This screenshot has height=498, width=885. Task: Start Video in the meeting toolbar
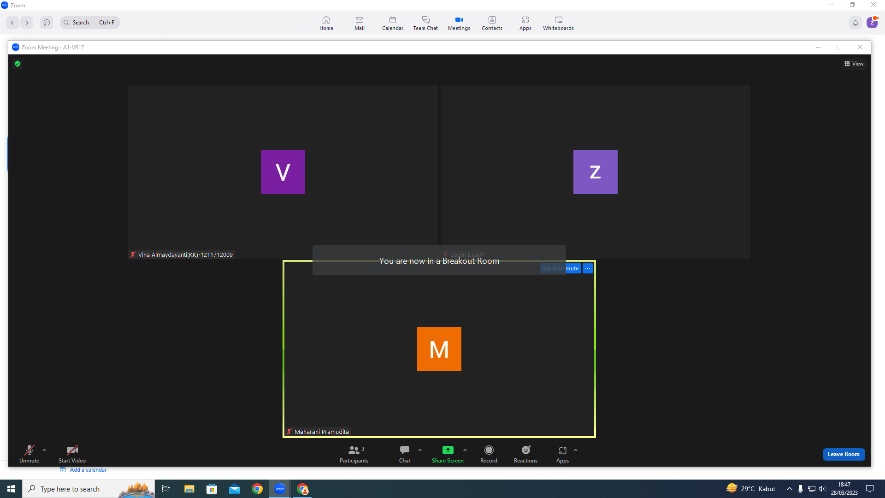pos(72,454)
